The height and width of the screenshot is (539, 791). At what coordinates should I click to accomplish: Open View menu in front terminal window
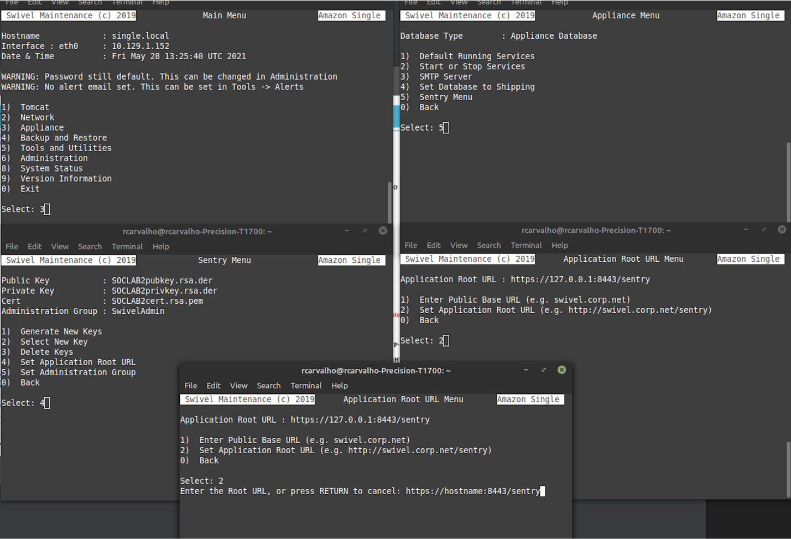[238, 386]
